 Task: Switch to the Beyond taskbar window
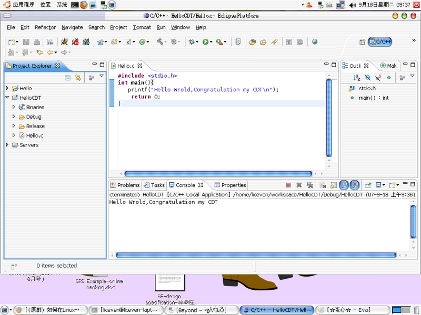(x=202, y=310)
